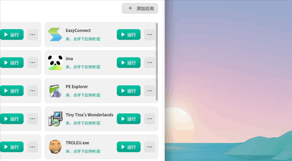
Task: Click the ima panda icon
Action: pos(55,62)
